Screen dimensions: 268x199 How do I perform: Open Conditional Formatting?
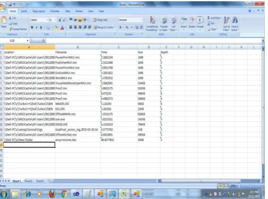pyautogui.click(x=152, y=23)
